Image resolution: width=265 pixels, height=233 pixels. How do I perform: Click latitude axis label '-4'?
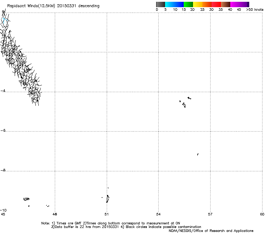(x=3, y=91)
